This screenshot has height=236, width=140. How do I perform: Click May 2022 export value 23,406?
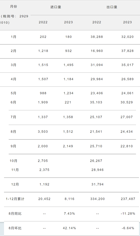pos(97,93)
